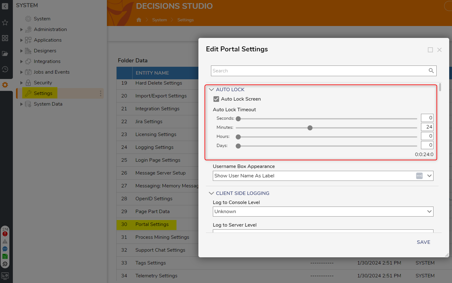
Task: Expand the Security tree node arrow
Action: click(21, 83)
